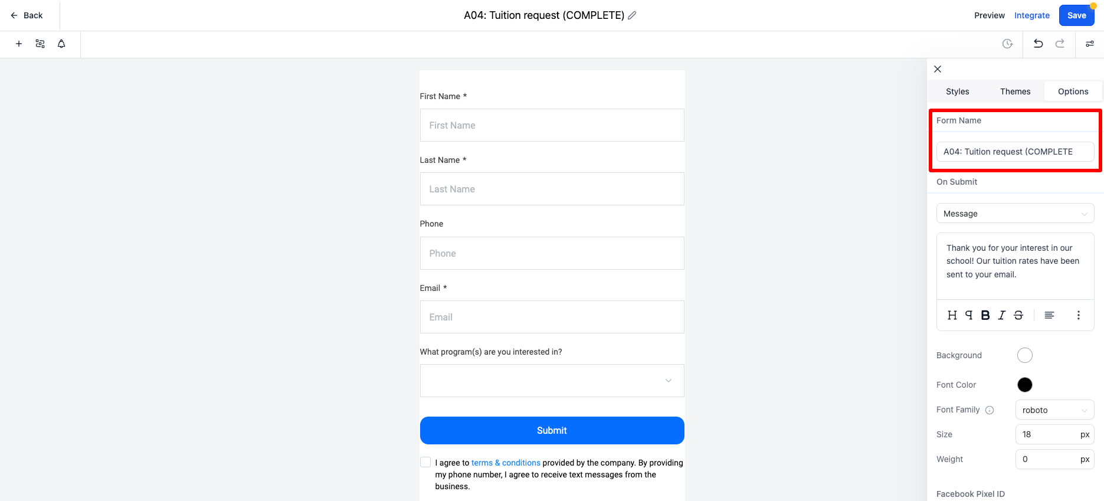This screenshot has height=501, width=1104.
Task: Expand the On Submit Message dropdown
Action: [x=1015, y=214]
